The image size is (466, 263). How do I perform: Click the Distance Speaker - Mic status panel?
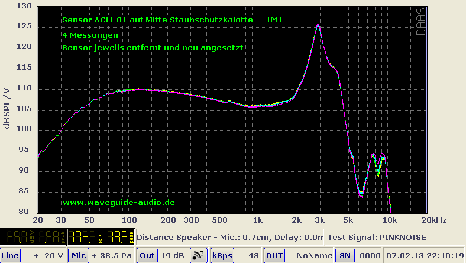click(229, 238)
